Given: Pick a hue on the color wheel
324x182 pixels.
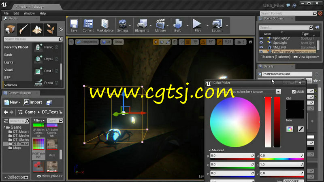Looking at the screenshot, I should (x=235, y=122).
